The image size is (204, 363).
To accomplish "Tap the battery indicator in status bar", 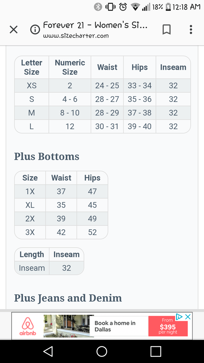I will click(x=168, y=6).
